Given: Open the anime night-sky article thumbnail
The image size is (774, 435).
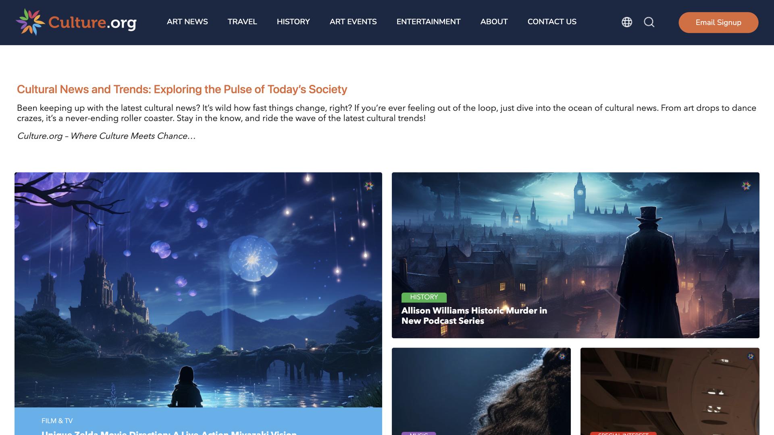Looking at the screenshot, I should click(198, 290).
